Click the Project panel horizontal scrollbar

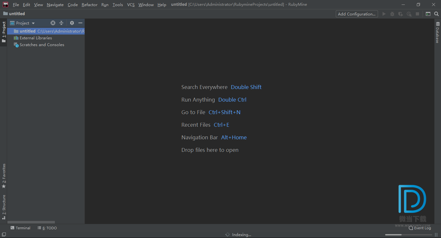click(x=31, y=222)
